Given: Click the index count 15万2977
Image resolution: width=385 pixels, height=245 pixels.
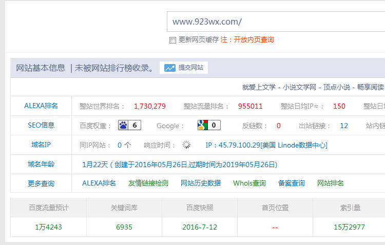Looking at the screenshot, I should coord(350,227).
